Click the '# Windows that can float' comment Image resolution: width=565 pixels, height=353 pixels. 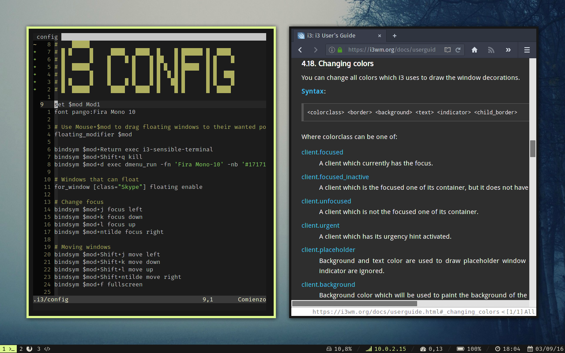[x=97, y=180]
